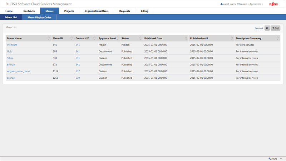Open the Organizations/Users tab
The image size is (286, 161).
tap(97, 11)
